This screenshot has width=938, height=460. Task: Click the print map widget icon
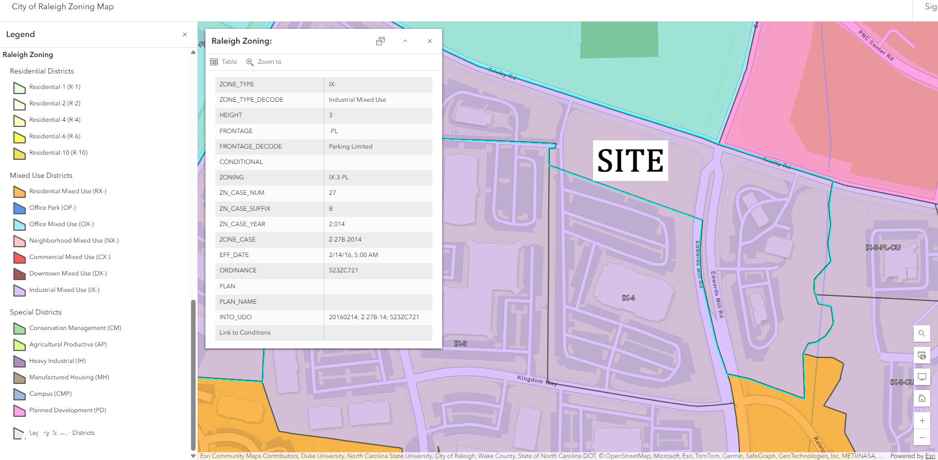(922, 355)
